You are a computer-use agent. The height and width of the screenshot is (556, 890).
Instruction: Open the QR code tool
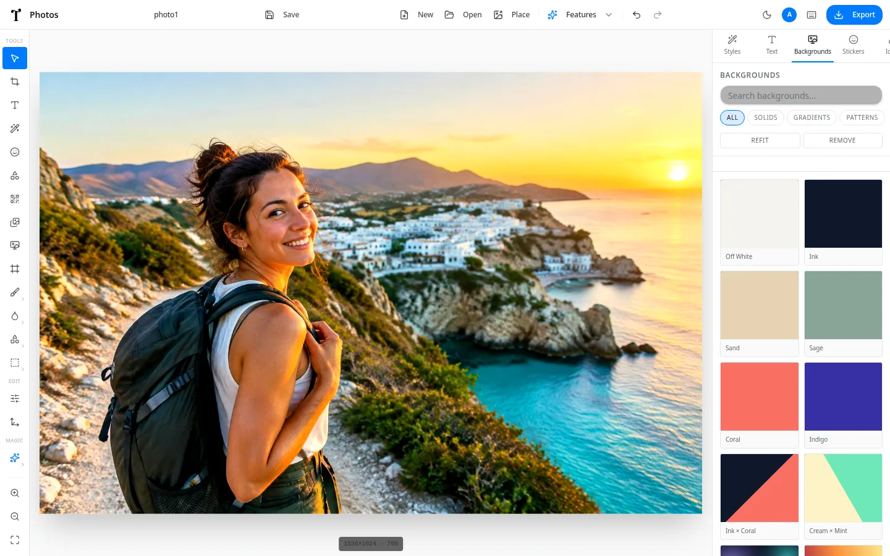(x=15, y=199)
